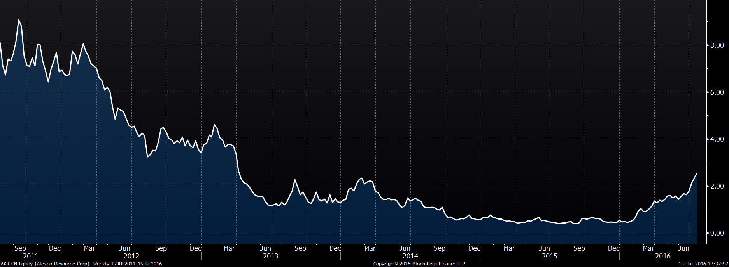Click the AXR CN Equity ticker text
This screenshot has height=267, width=729.
pyautogui.click(x=17, y=264)
